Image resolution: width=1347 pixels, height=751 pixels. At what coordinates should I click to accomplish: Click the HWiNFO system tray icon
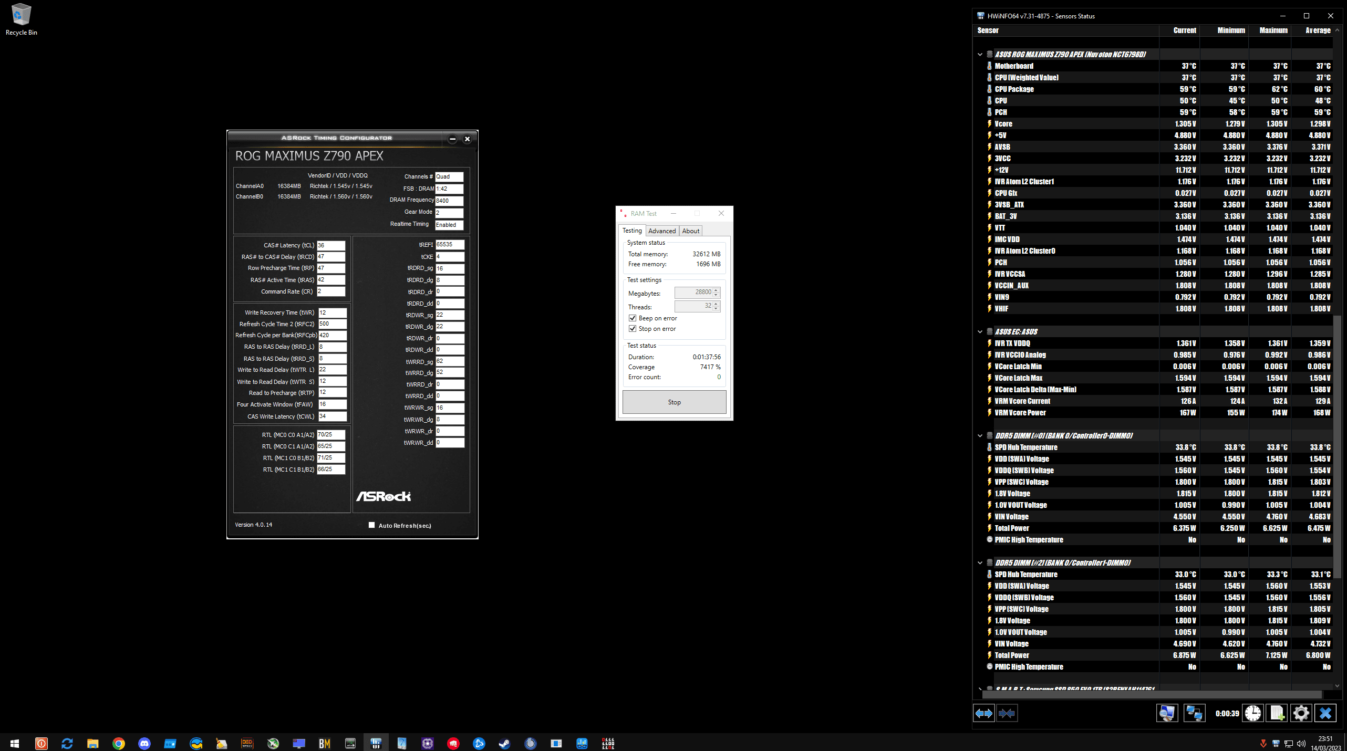click(1276, 743)
